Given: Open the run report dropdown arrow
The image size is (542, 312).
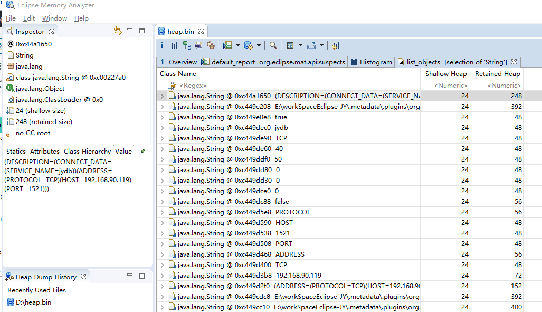Looking at the screenshot, I should coord(237,45).
